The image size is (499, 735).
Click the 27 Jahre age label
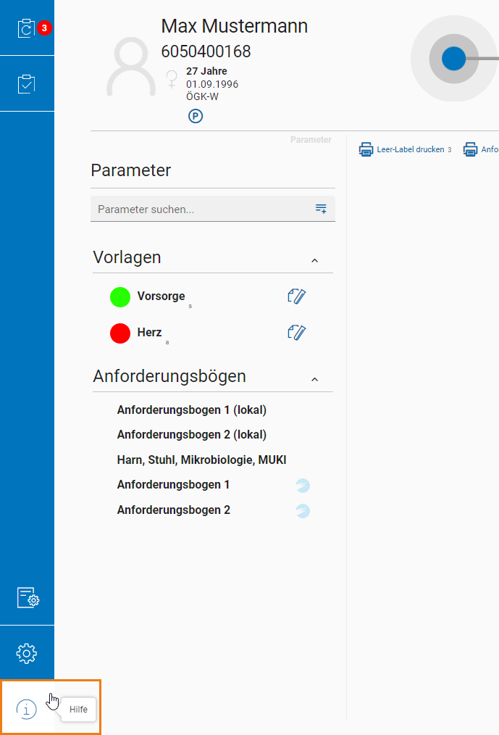coord(206,71)
